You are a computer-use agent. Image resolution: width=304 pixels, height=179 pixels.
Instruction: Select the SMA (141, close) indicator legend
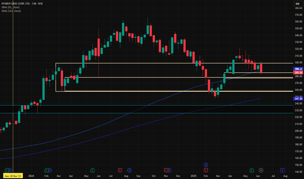coord(11,11)
